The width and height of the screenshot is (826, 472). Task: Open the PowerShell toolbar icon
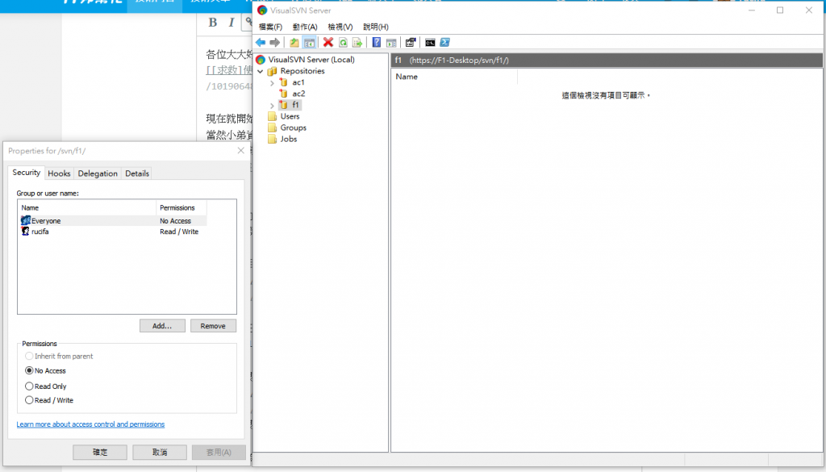pyautogui.click(x=444, y=43)
